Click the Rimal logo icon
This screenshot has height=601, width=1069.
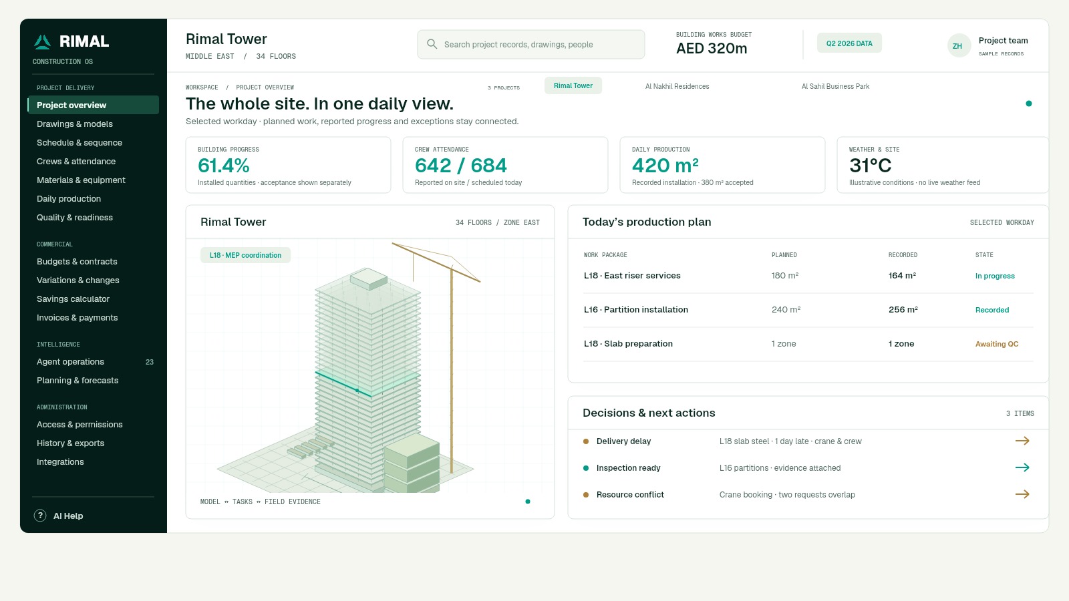pos(42,42)
